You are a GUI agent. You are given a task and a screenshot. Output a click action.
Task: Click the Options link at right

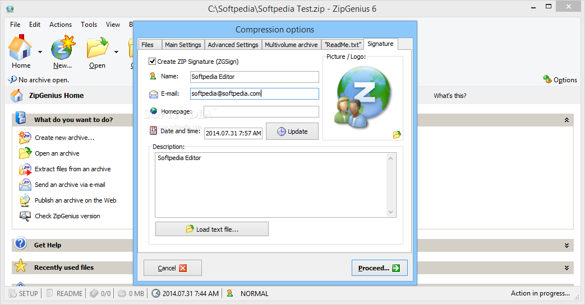coord(565,79)
